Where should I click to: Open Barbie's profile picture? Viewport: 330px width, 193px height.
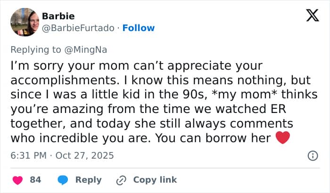click(25, 22)
